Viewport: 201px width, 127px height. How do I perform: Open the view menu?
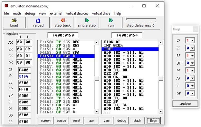pos(43,14)
